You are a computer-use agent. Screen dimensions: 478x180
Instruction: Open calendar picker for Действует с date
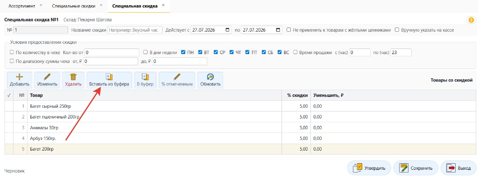point(228,30)
